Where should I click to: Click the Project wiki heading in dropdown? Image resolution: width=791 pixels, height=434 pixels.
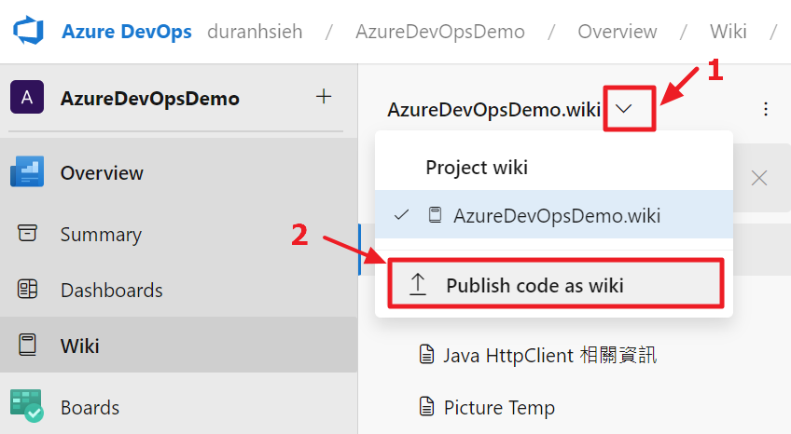click(x=477, y=167)
